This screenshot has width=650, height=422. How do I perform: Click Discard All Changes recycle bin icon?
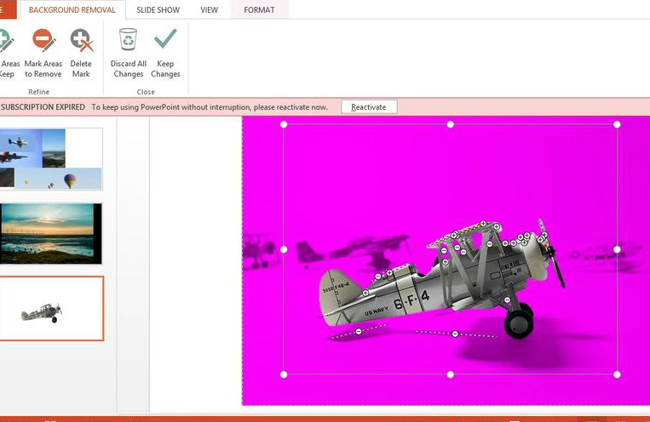(128, 40)
